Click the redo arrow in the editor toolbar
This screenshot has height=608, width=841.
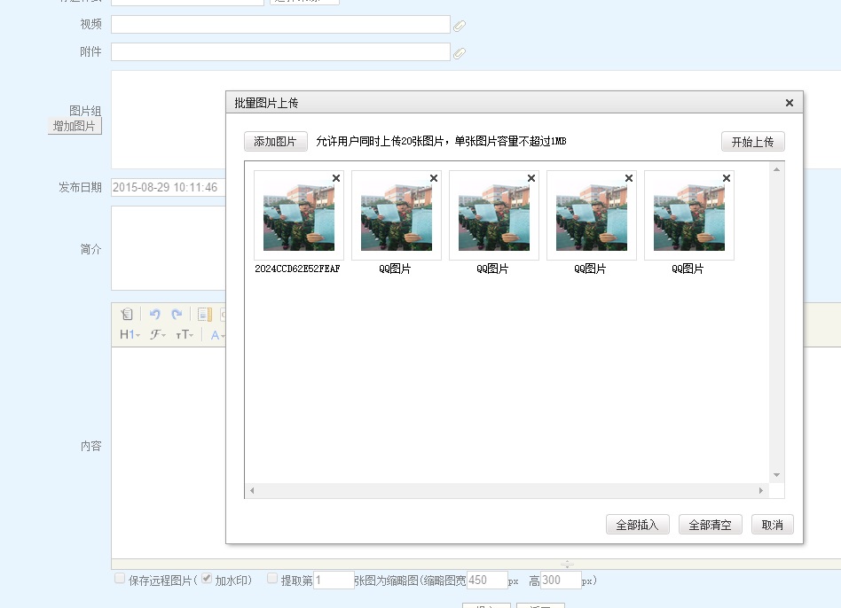pyautogui.click(x=177, y=315)
